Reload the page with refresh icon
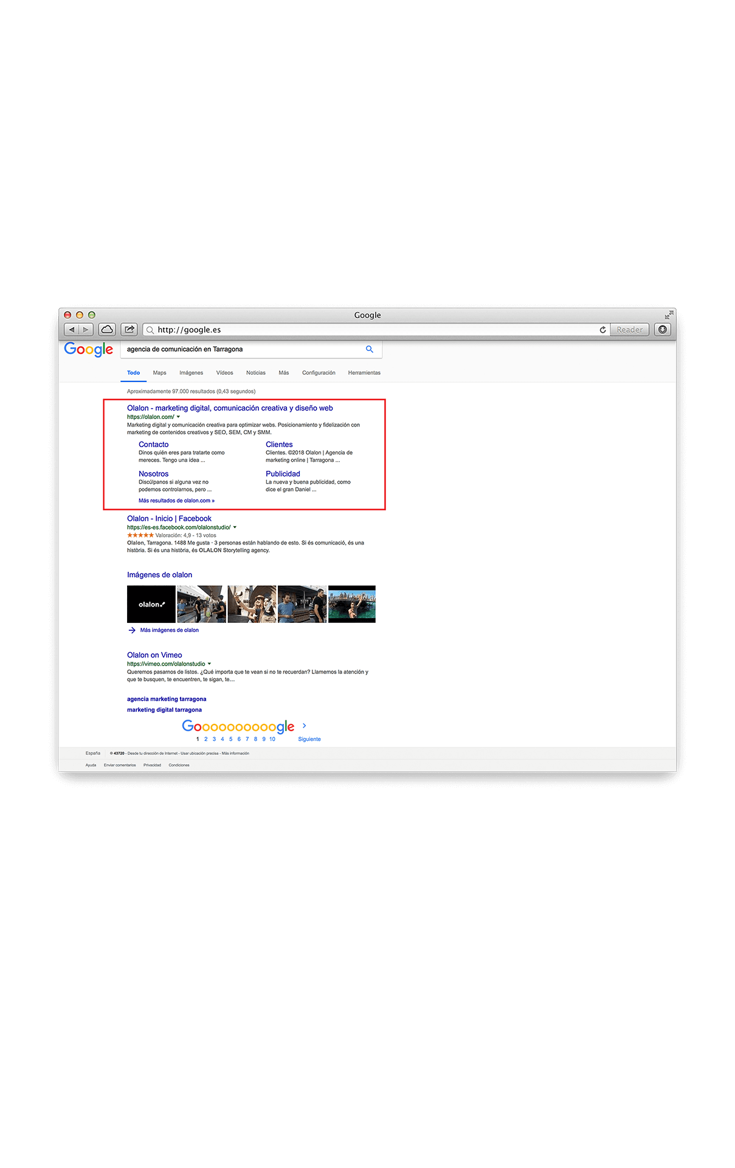 [602, 330]
